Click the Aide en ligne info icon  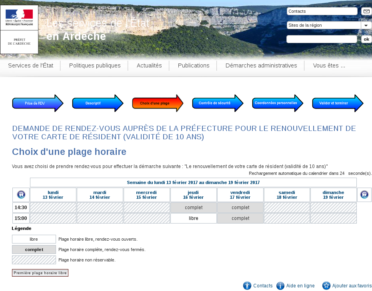pyautogui.click(x=280, y=285)
